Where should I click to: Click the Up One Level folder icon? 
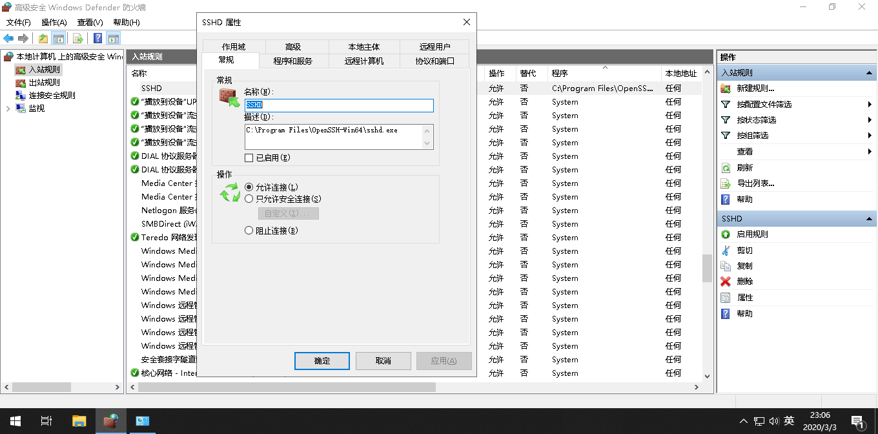point(43,38)
